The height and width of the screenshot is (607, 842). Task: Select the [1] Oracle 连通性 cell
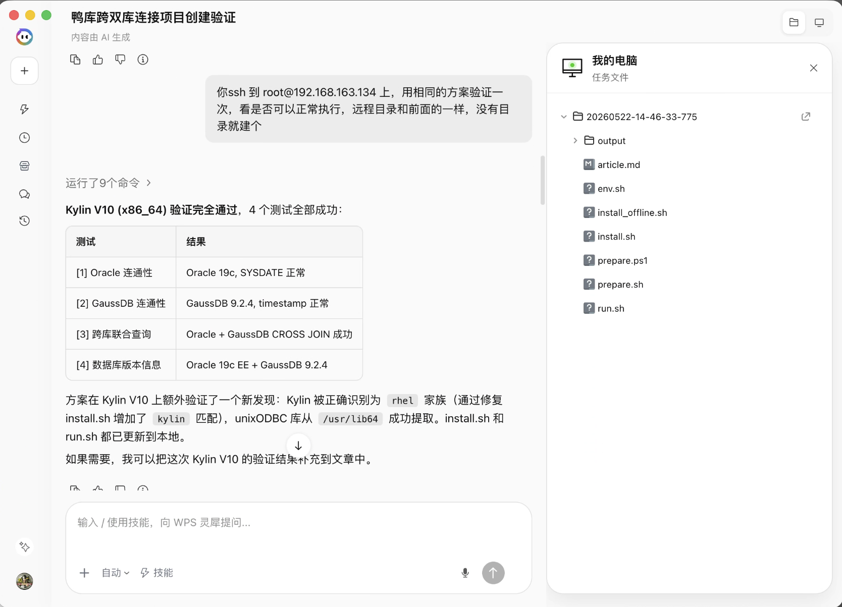point(121,272)
